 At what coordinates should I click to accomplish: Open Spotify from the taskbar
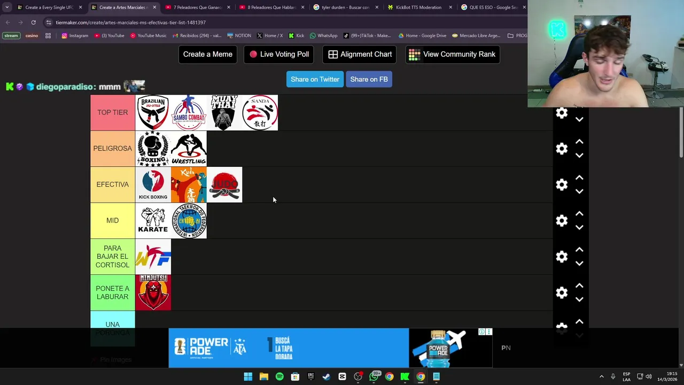point(279,376)
